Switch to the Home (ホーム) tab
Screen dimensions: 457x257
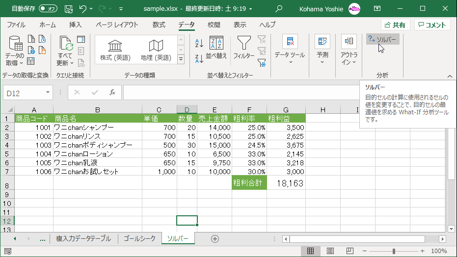click(48, 25)
